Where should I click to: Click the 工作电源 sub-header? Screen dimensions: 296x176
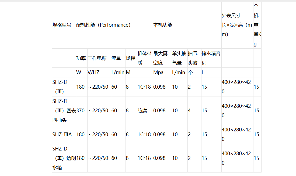[97, 58]
